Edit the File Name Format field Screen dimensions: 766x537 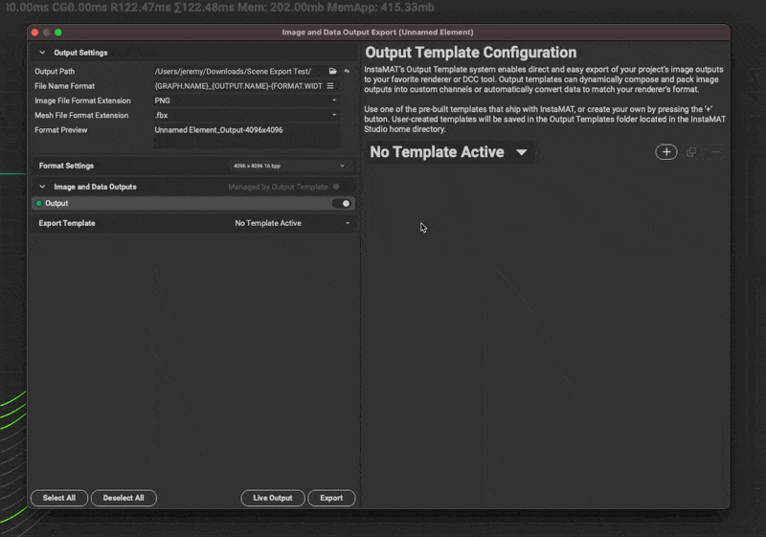(238, 86)
